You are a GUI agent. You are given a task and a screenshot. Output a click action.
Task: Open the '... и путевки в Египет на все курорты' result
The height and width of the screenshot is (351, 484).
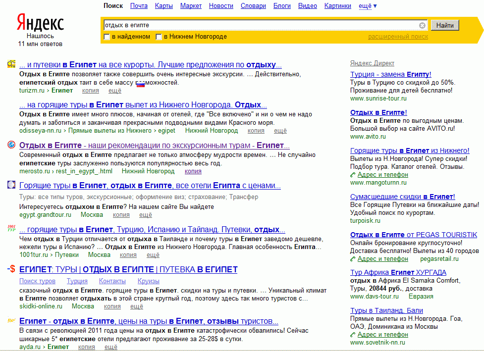(150, 65)
